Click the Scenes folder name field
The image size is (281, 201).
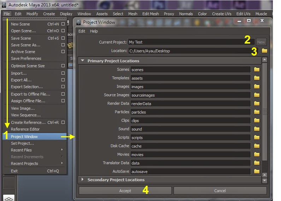[x=191, y=70]
